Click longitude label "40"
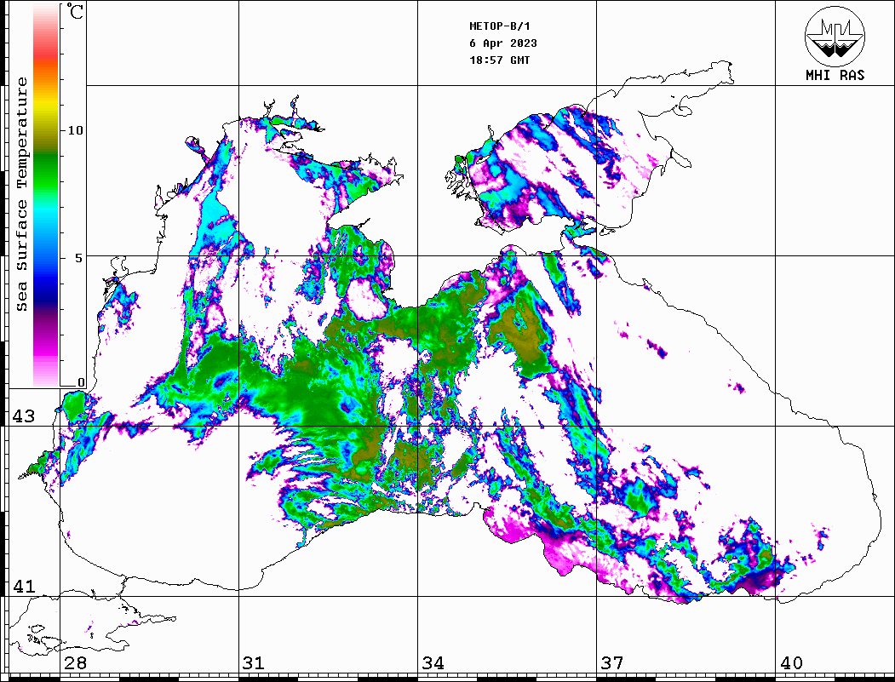Viewport: 895px width, 682px height. (791, 662)
